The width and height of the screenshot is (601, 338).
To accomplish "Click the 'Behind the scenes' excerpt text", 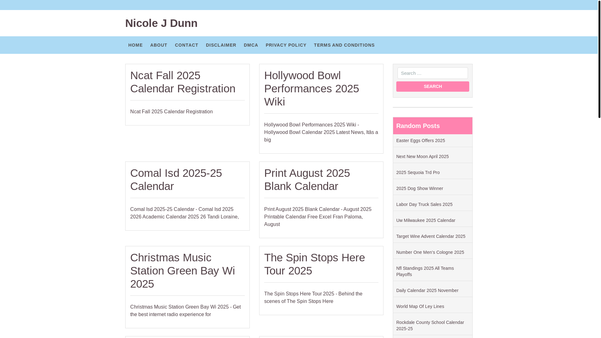I will [x=313, y=298].
